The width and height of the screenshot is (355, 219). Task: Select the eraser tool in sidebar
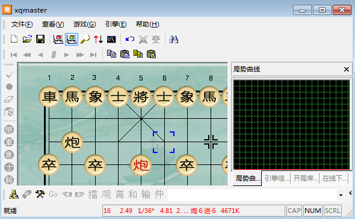[9, 99]
